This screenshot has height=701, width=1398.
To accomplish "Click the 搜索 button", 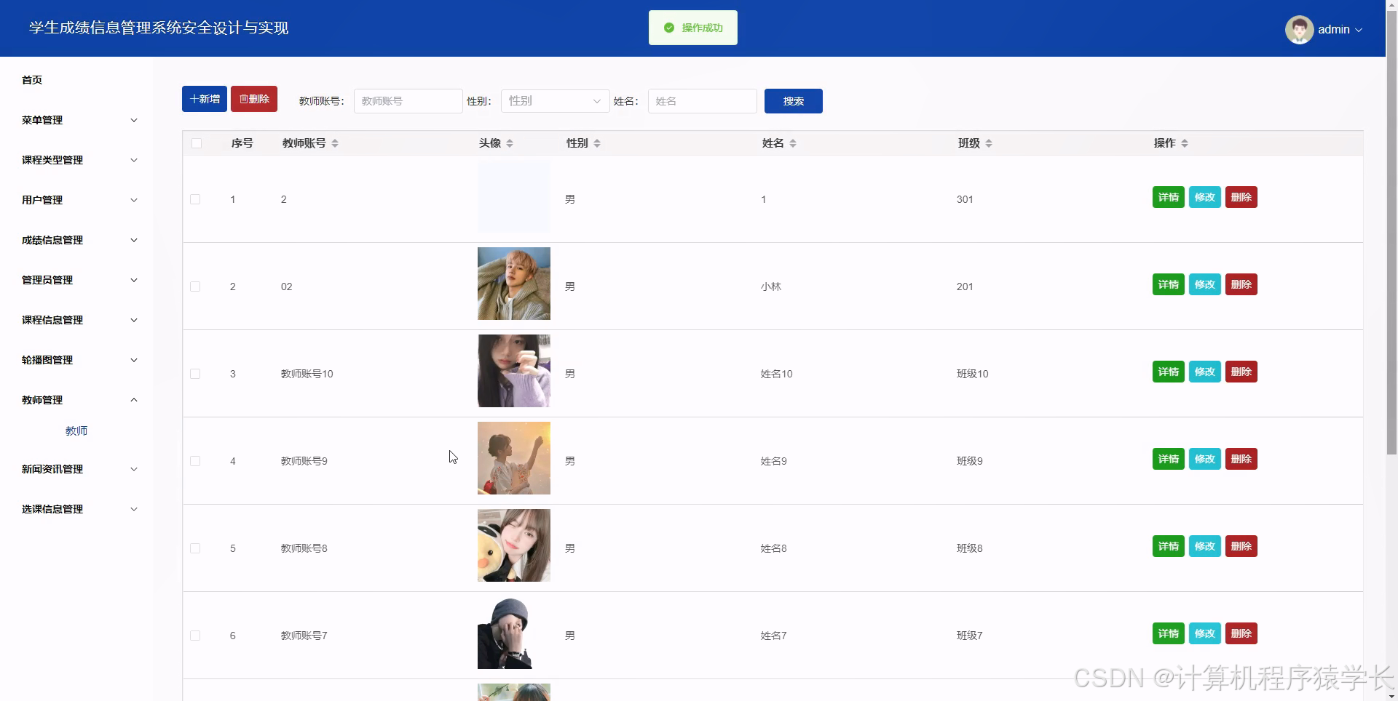I will click(793, 101).
